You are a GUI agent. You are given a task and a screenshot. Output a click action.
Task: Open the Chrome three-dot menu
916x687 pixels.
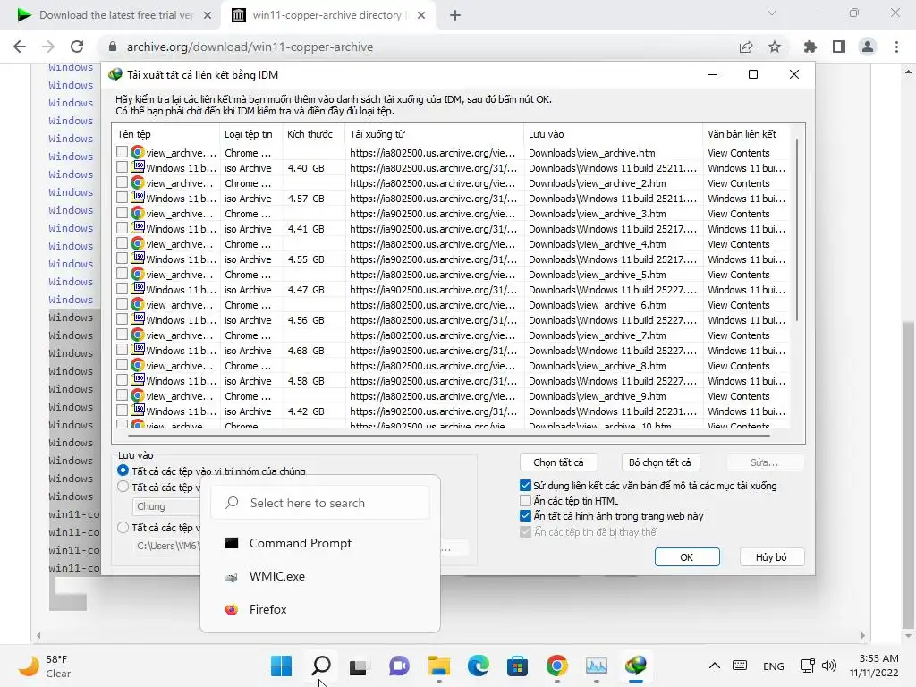pos(896,47)
